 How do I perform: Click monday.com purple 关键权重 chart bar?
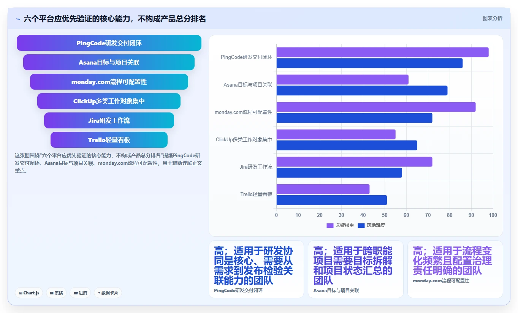pos(376,107)
